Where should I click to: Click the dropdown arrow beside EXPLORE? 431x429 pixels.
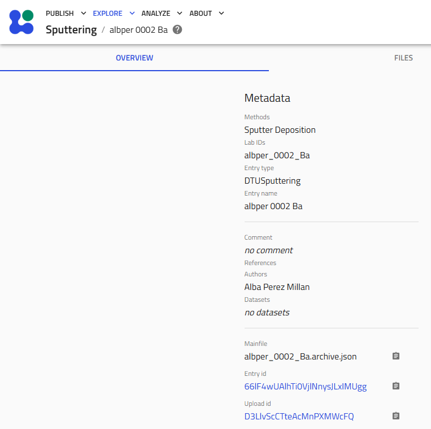point(132,14)
